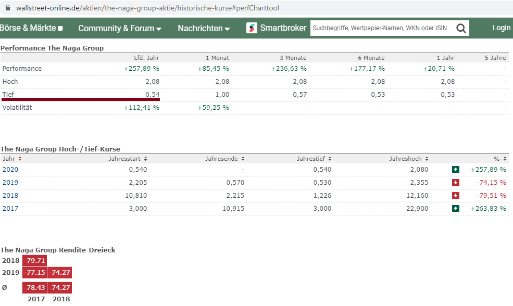Click the Login button
The width and height of the screenshot is (513, 306).
(x=501, y=28)
